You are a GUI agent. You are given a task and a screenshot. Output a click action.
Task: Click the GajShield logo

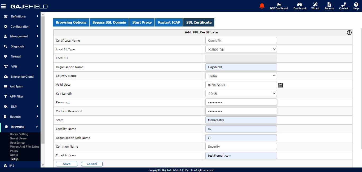click(x=29, y=6)
